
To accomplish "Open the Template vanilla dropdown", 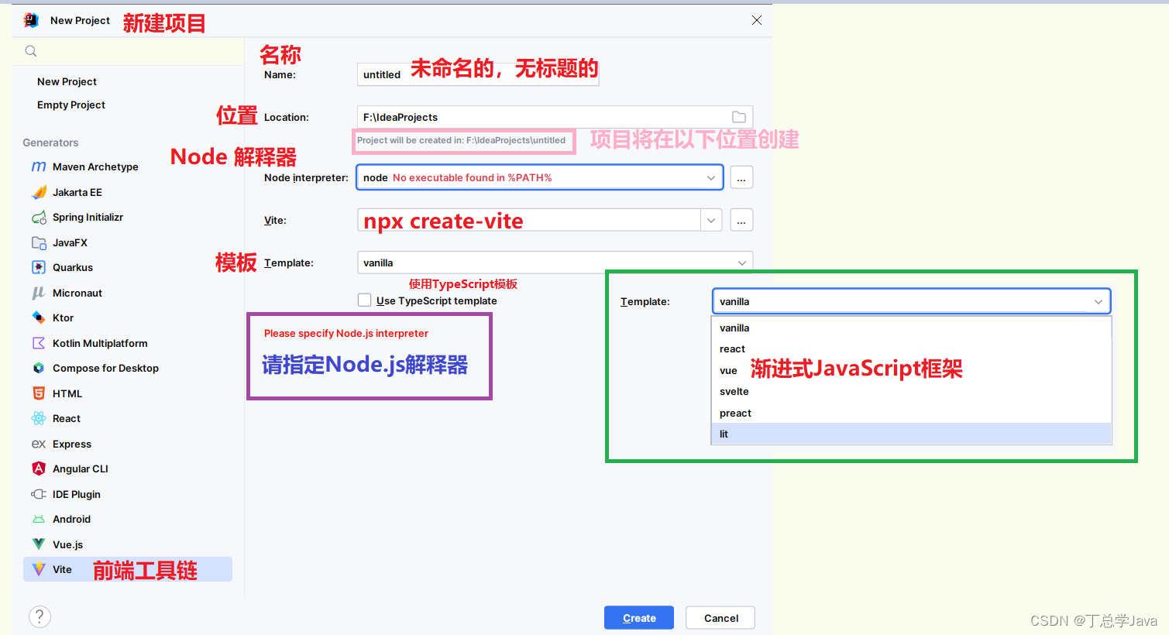I will 555,263.
